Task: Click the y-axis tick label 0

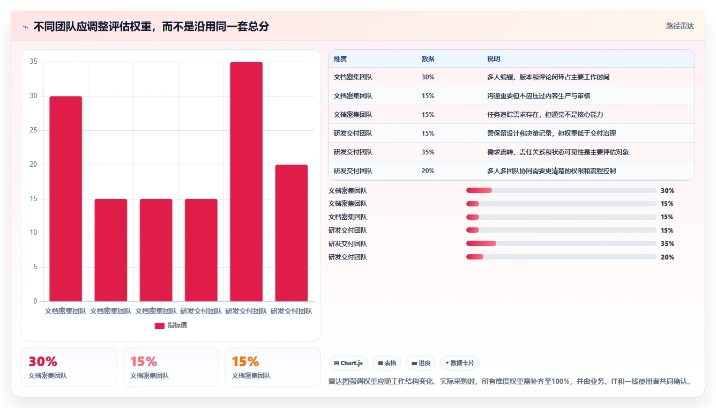Action: [x=35, y=301]
